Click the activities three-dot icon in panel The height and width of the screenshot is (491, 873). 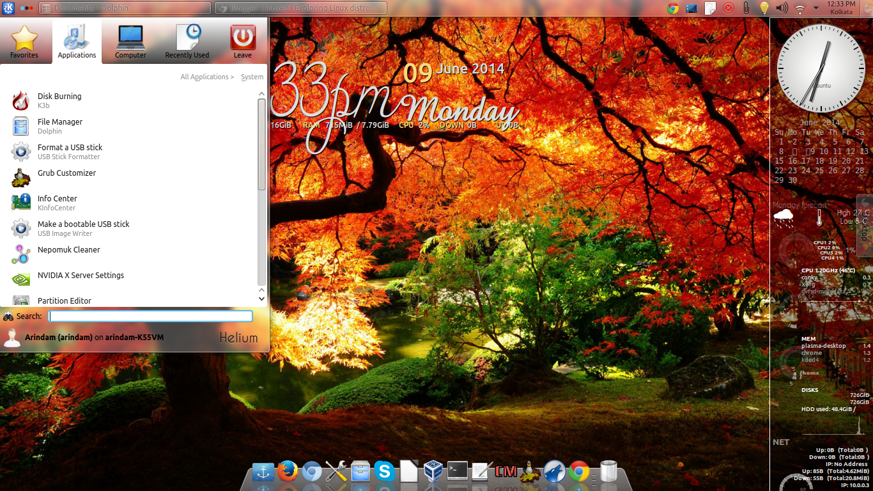point(27,8)
